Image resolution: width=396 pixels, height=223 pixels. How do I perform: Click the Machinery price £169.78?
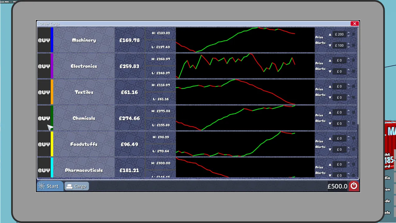tap(129, 40)
